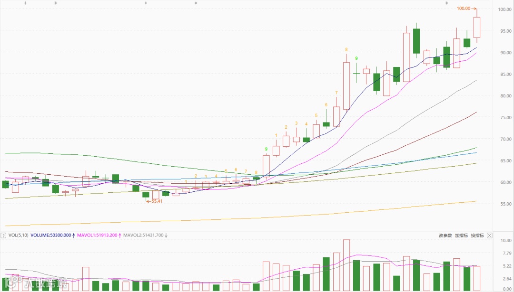
Task: Click the 55.00 price axis label
Action: pos(505,204)
